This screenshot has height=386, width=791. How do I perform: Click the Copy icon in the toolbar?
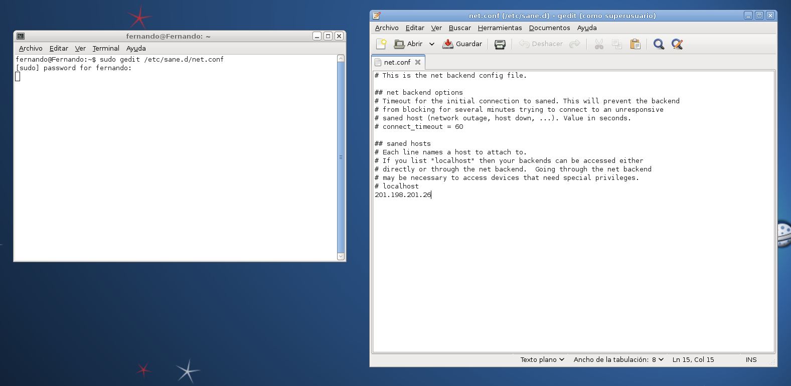(x=617, y=44)
